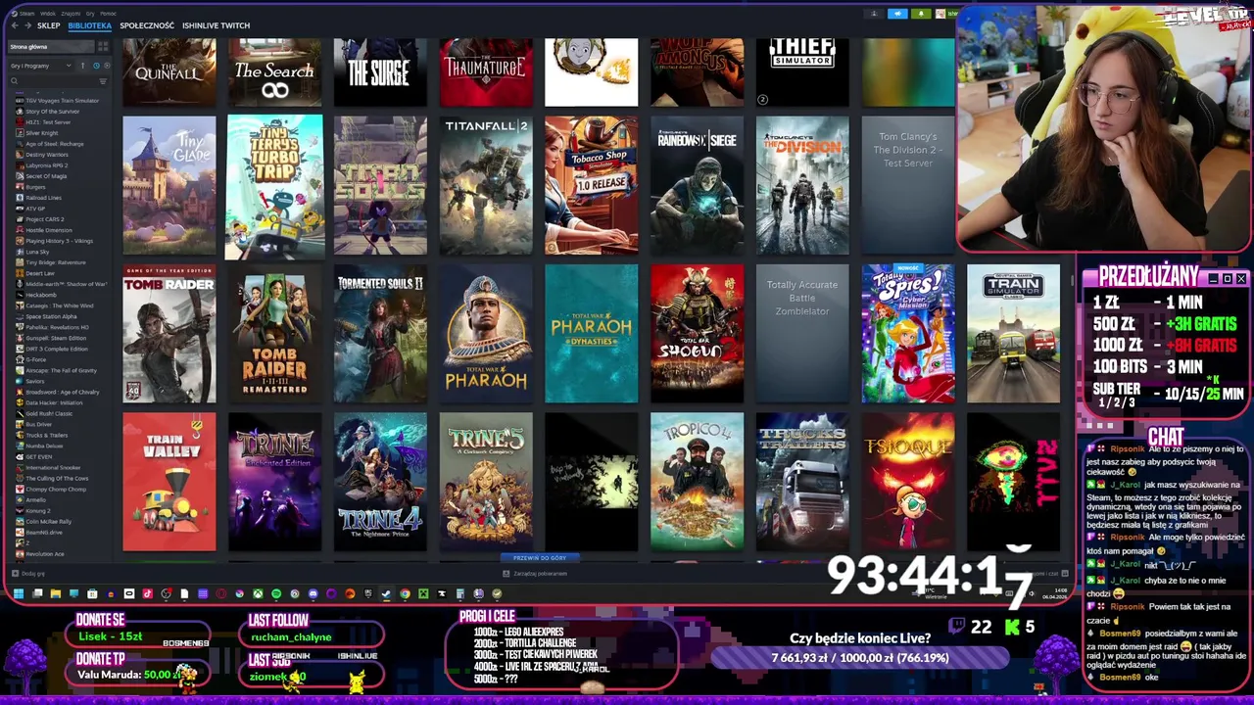Open Trine 4 The Nightmare Prince cover
The width and height of the screenshot is (1254, 705).
[380, 482]
